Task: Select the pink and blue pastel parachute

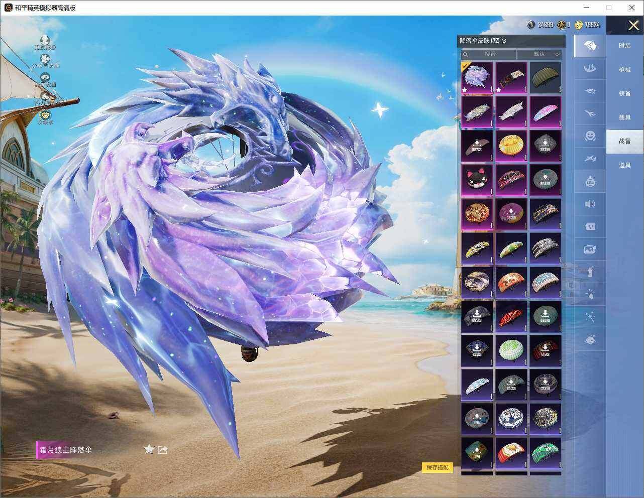Action: click(x=546, y=112)
